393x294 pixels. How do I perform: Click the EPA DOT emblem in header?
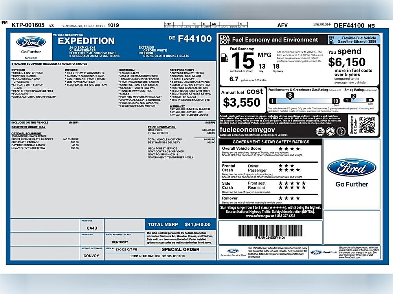coord(224,40)
